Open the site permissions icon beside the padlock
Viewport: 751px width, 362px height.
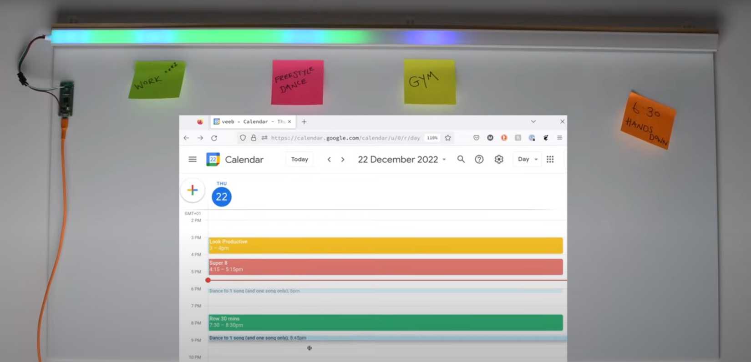click(264, 138)
